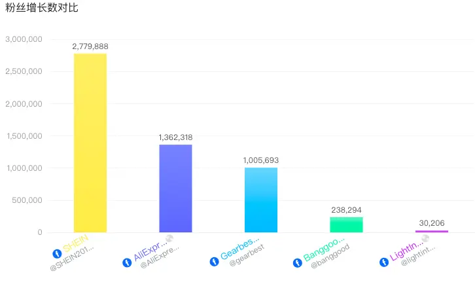Click the 2,779,888 value label

(90, 46)
